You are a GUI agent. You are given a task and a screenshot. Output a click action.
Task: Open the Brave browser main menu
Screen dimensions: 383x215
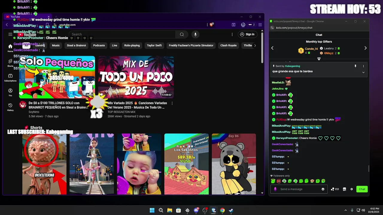tap(260, 25)
